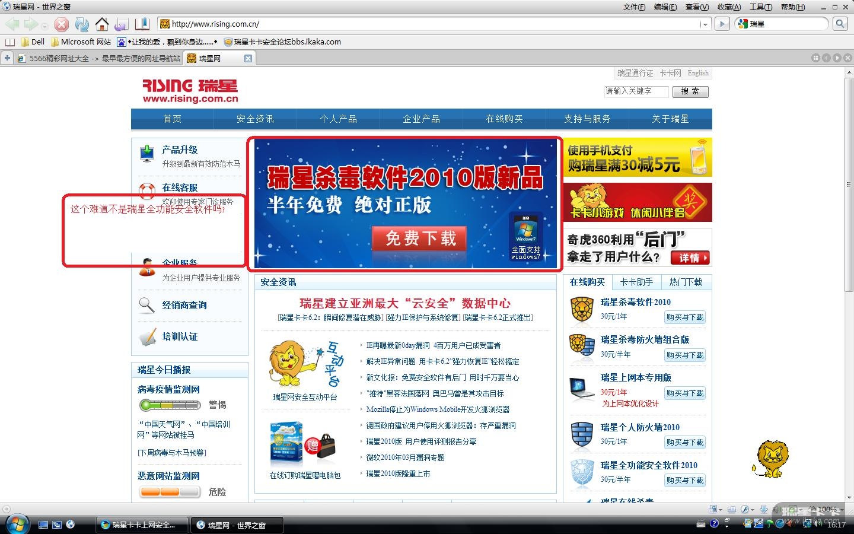The height and width of the screenshot is (534, 854).
Task: Click the 使用手机支付 promotion banner
Action: (638, 157)
